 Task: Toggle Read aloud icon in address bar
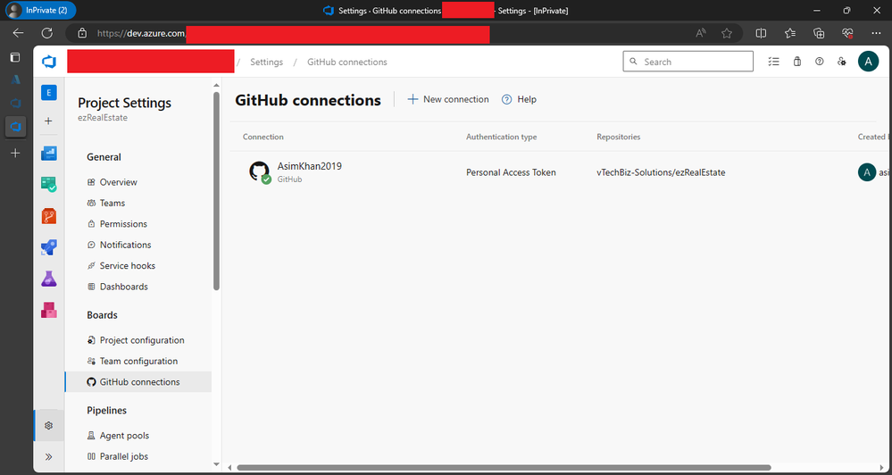pyautogui.click(x=701, y=33)
